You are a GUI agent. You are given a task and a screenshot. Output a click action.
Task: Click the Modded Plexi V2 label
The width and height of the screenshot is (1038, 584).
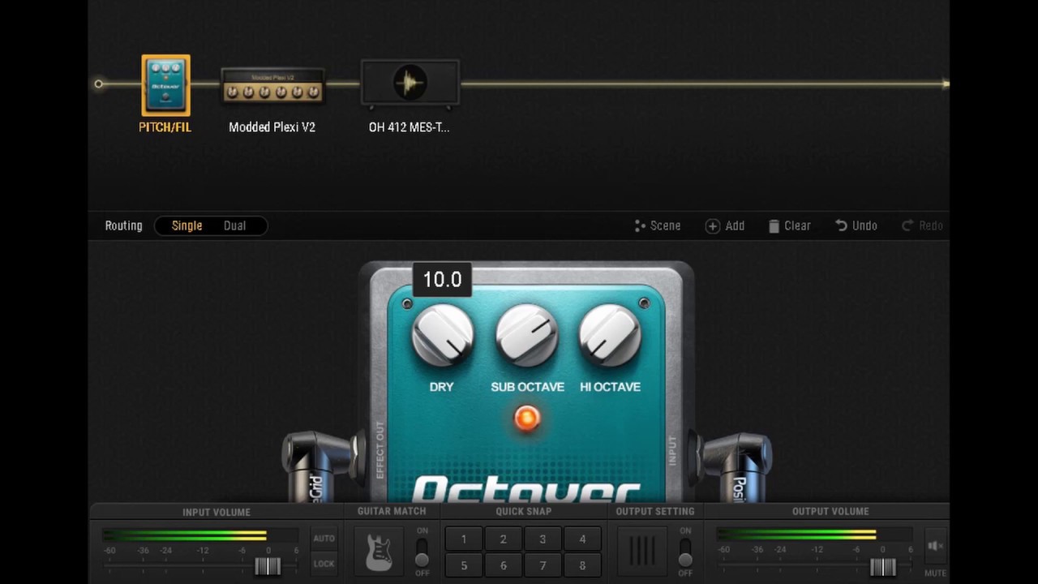[272, 127]
